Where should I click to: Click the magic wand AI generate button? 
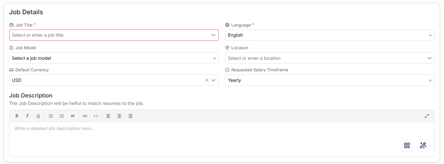[x=423, y=145]
